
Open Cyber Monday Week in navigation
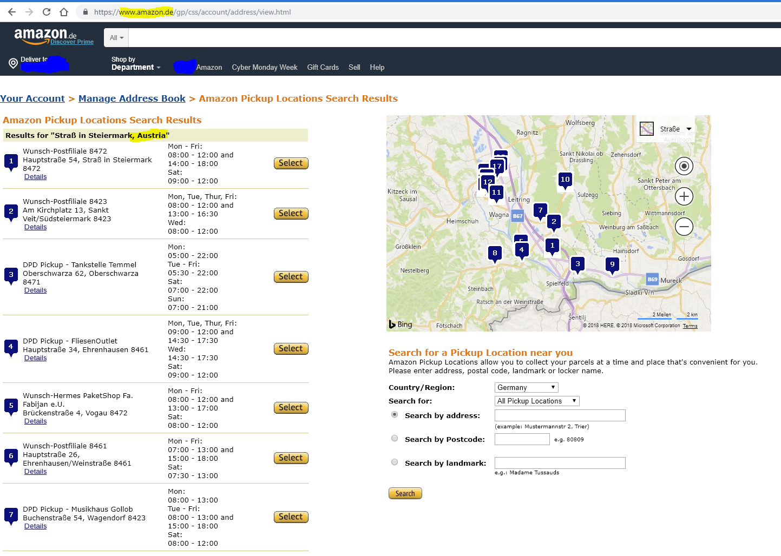click(x=265, y=67)
